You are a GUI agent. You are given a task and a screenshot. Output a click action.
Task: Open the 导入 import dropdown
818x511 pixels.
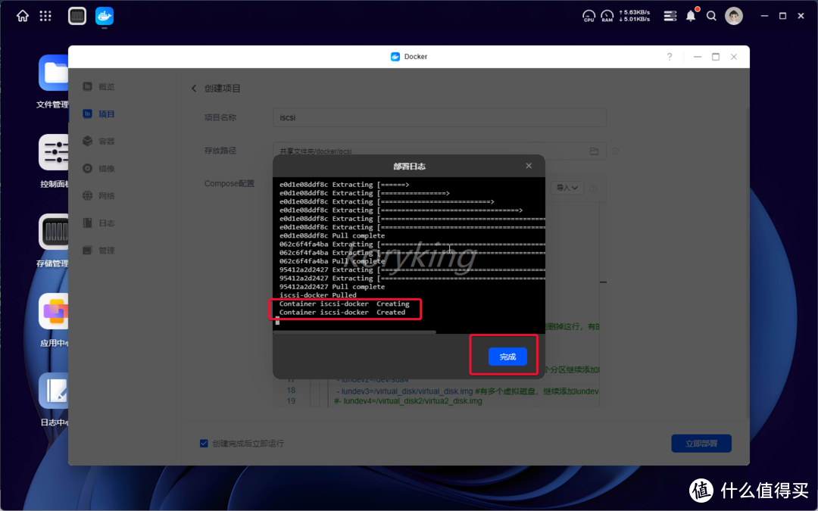[x=567, y=187]
